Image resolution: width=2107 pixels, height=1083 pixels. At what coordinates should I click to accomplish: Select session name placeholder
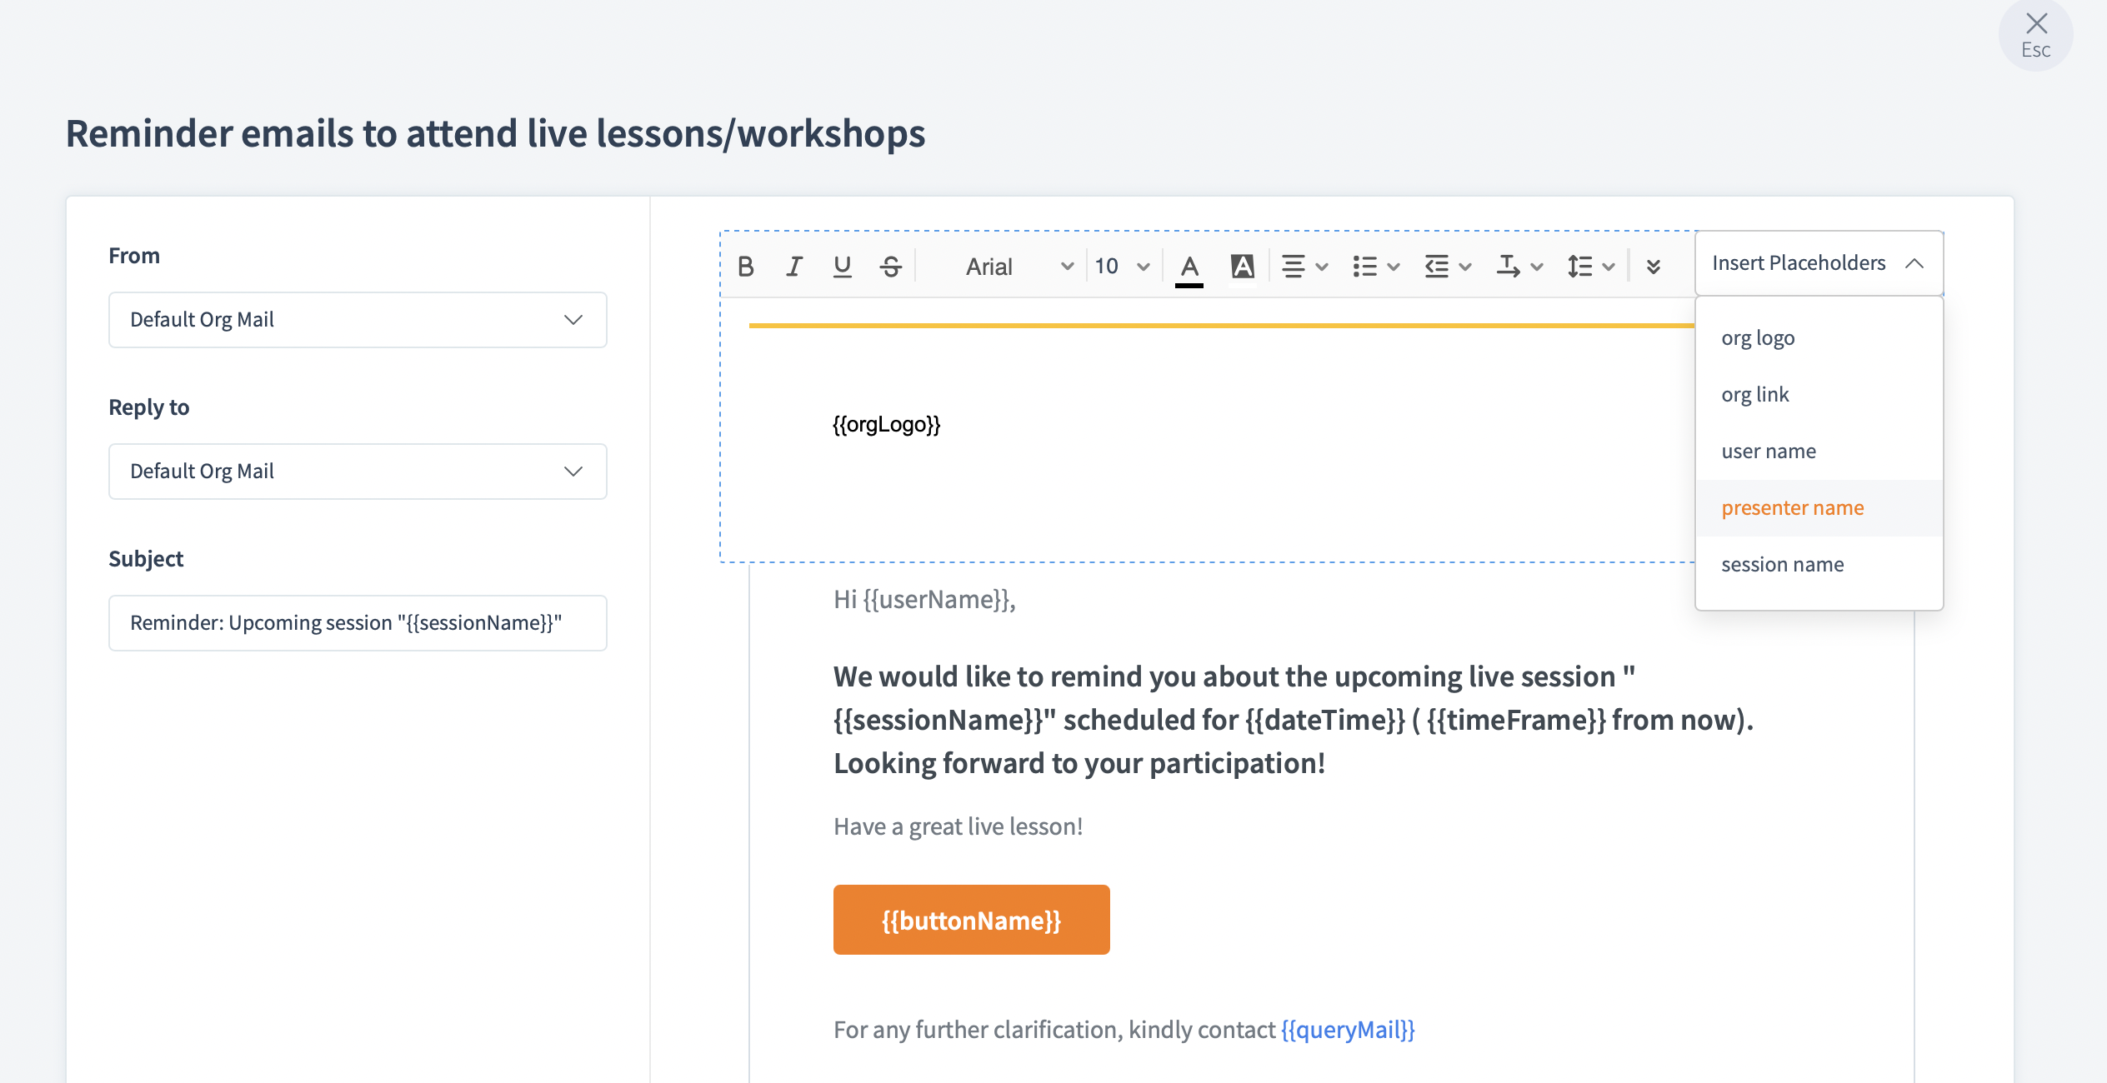pos(1783,565)
